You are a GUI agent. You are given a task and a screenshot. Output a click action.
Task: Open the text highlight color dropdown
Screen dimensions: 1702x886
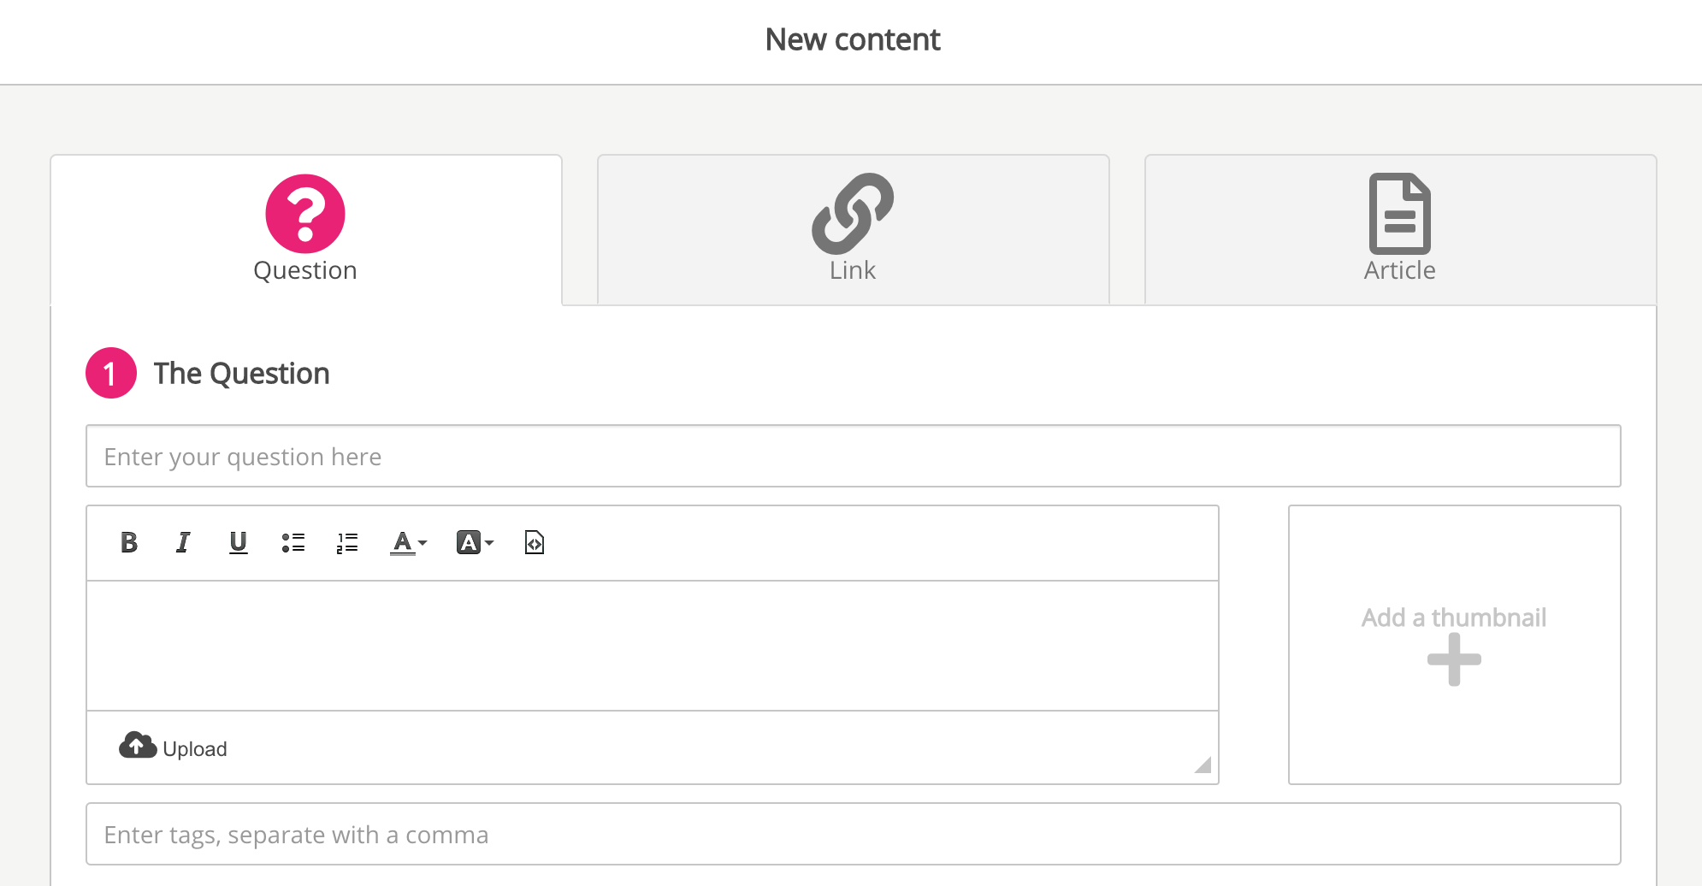click(475, 542)
